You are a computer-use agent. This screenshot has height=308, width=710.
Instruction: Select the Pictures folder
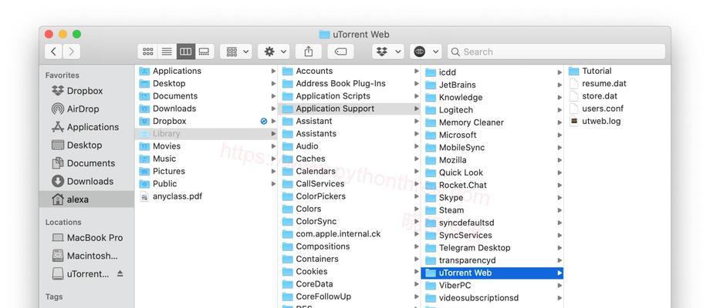click(207, 171)
